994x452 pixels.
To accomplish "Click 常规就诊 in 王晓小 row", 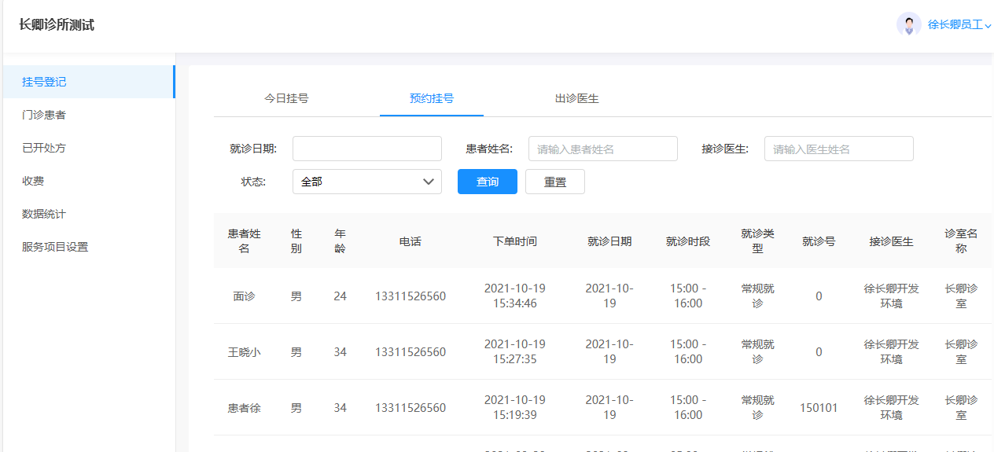I will click(x=758, y=351).
